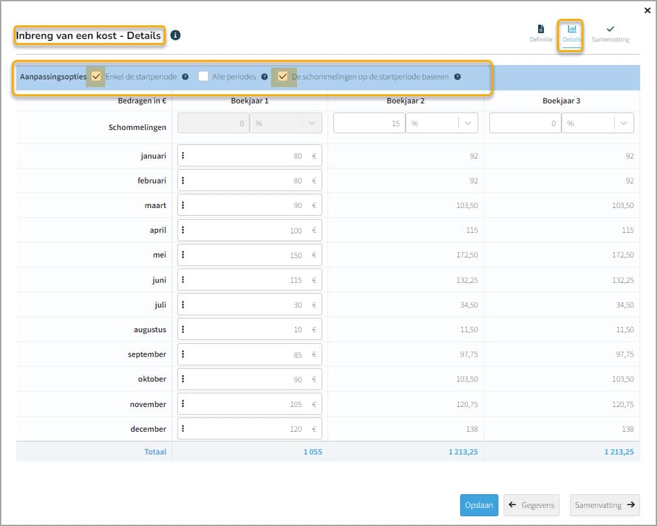Click the dialog title Inbreng van een kost - Details
657x526 pixels.
tap(88, 36)
